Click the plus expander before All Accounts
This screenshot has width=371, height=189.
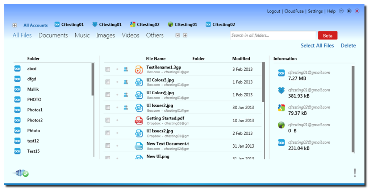tap(14, 25)
